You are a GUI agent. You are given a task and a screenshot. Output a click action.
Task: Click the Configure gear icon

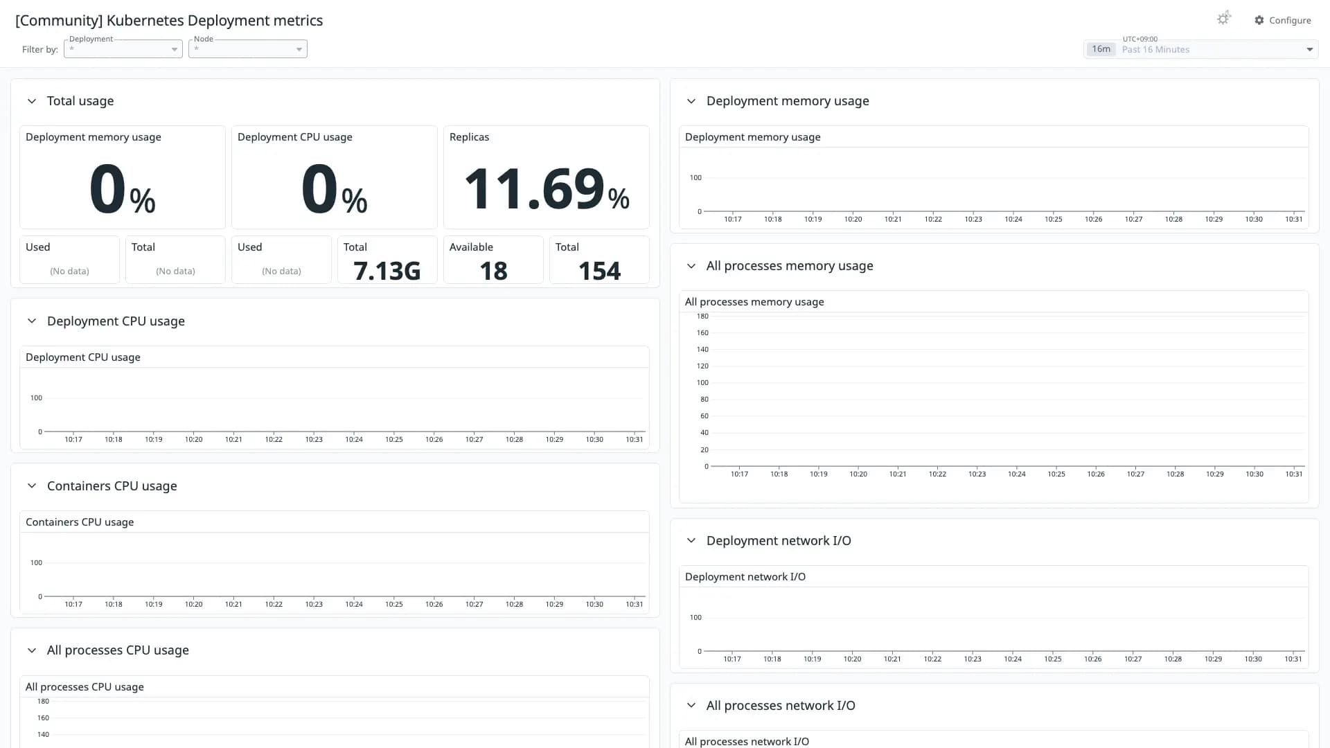(1259, 20)
